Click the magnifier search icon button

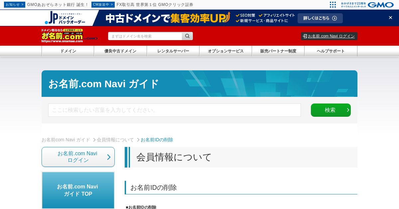[x=187, y=36]
